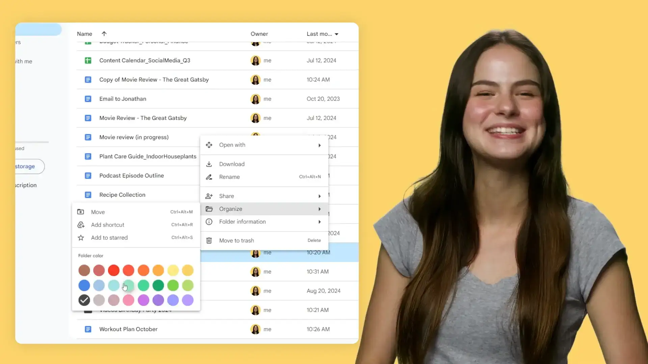Click the Google Sheets icon beside Content Calendar_SocialMedia_Q3
The height and width of the screenshot is (364, 648).
tap(88, 60)
